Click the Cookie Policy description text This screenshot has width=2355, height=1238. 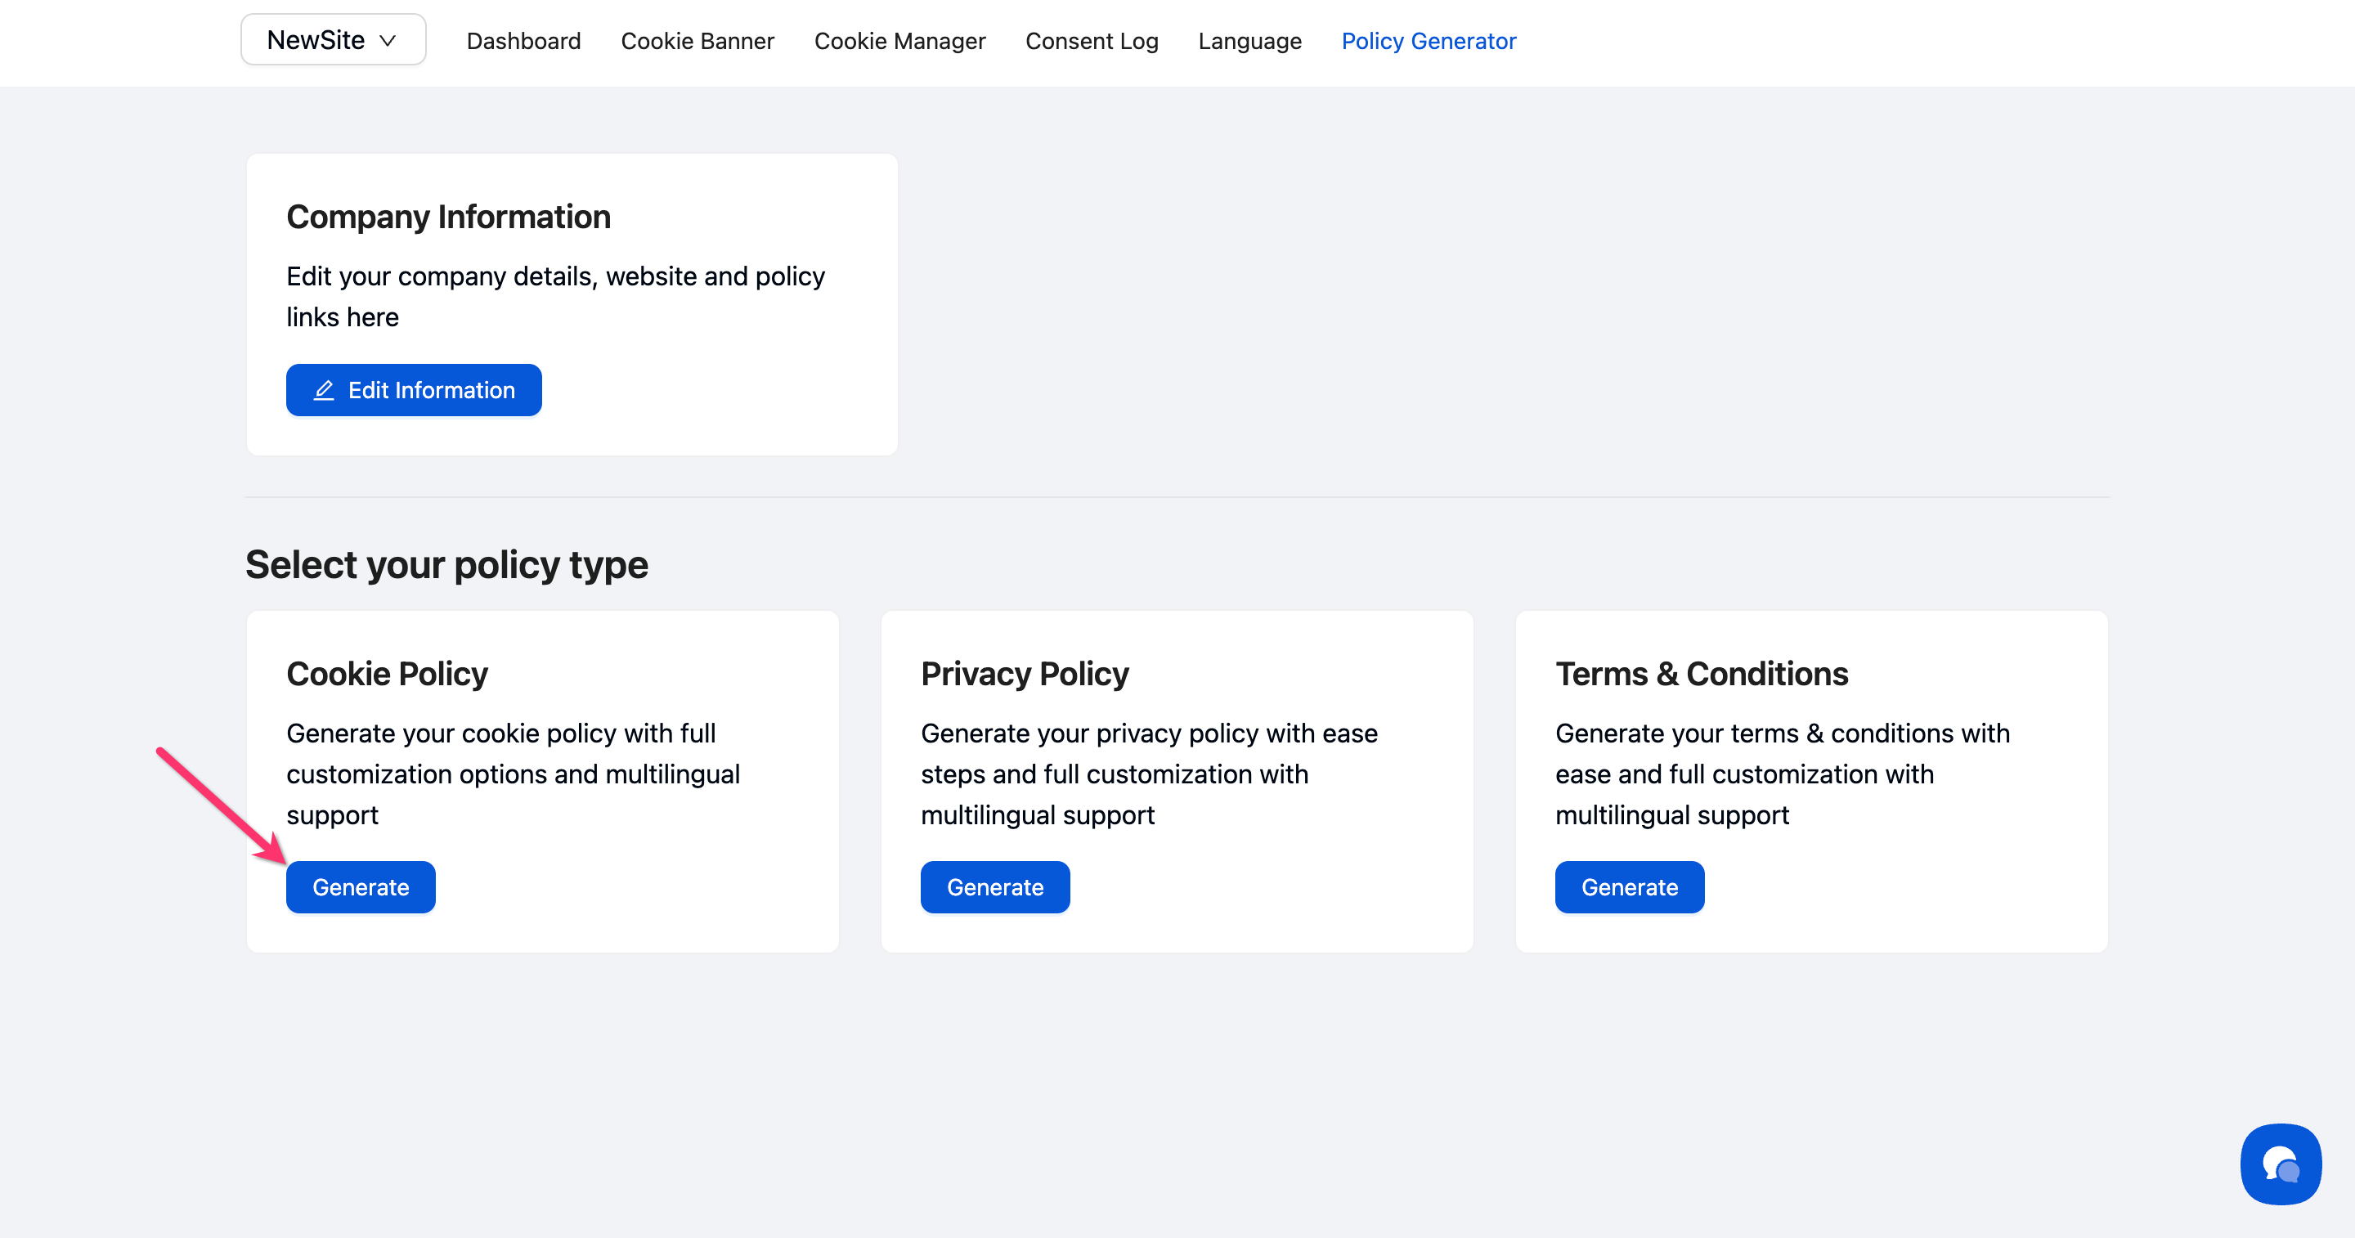click(x=512, y=774)
